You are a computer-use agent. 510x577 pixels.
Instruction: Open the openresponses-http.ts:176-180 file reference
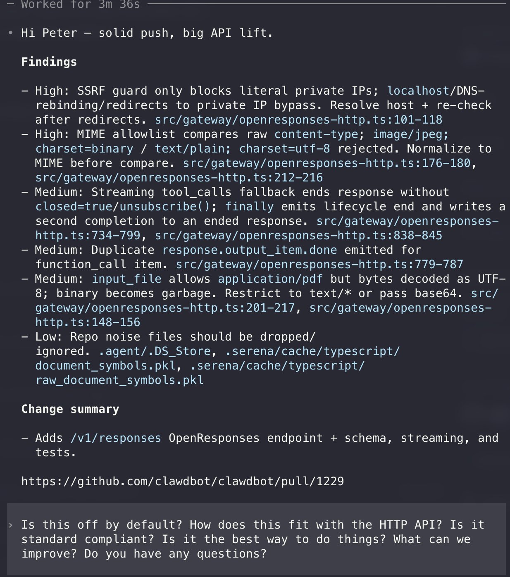326,163
